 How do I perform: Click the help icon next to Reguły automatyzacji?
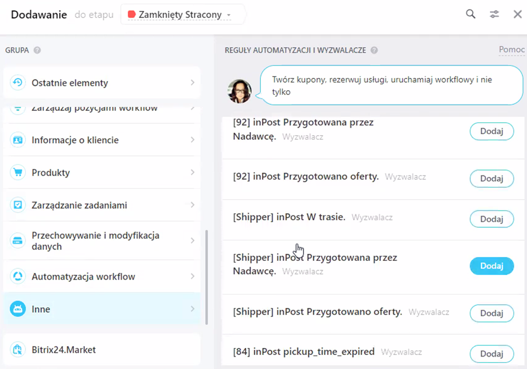(374, 50)
